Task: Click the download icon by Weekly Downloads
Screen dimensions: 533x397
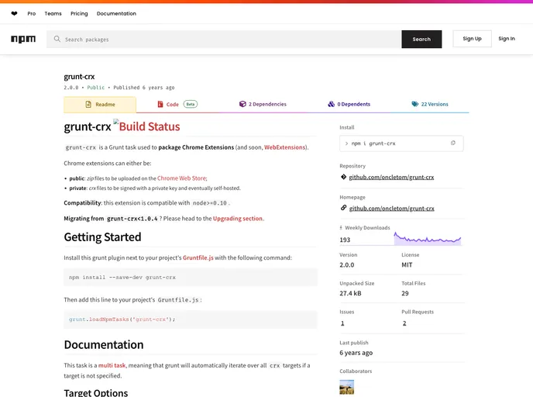Action: (x=341, y=228)
